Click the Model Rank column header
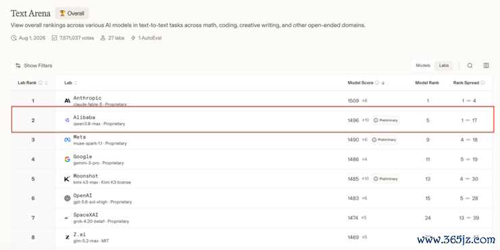Viewport: 500px width, 250px height. tap(427, 82)
